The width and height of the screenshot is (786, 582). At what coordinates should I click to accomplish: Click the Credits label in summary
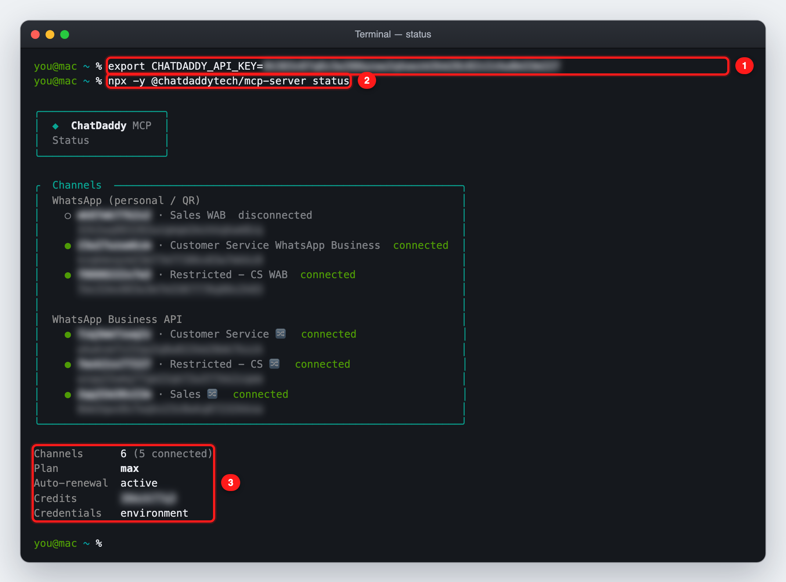tap(55, 498)
